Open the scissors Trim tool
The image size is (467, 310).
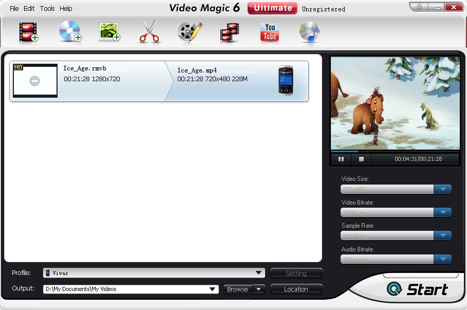click(149, 31)
